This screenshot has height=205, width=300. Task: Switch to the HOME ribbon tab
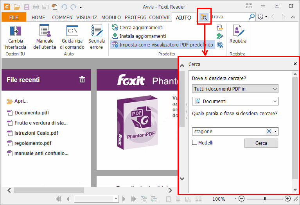click(38, 18)
